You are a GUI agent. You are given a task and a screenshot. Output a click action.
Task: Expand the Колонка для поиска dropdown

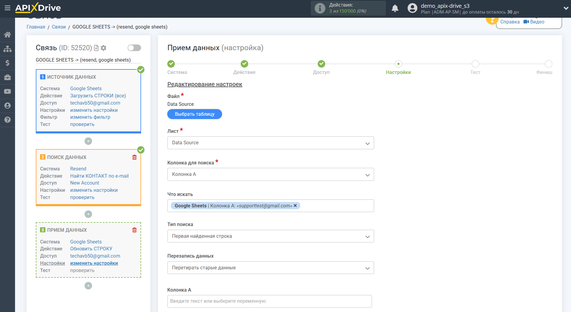(270, 174)
